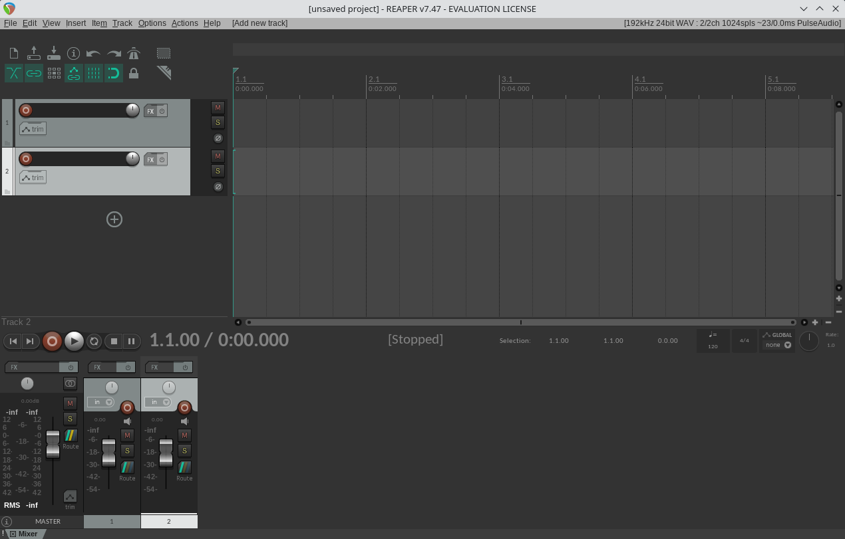This screenshot has height=539, width=845.
Task: Open the Edit menu
Action: click(29, 23)
